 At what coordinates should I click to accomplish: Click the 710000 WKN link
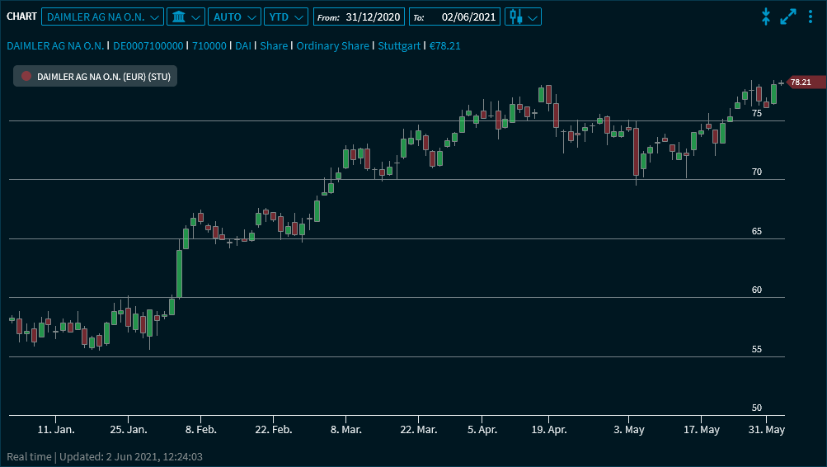(209, 46)
